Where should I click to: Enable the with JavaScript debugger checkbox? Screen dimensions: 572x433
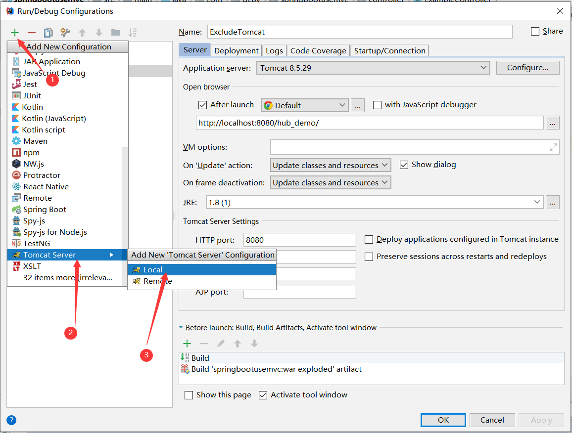click(377, 105)
